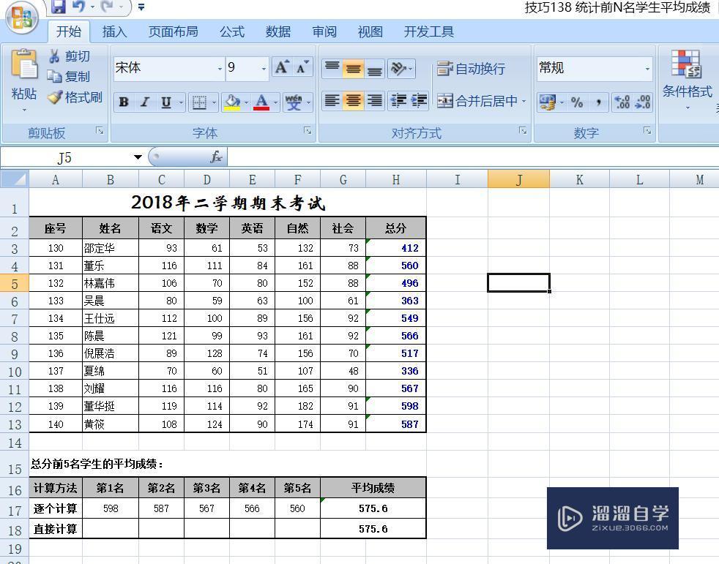Click the Copy (复制) icon
719x564 pixels.
(x=56, y=77)
